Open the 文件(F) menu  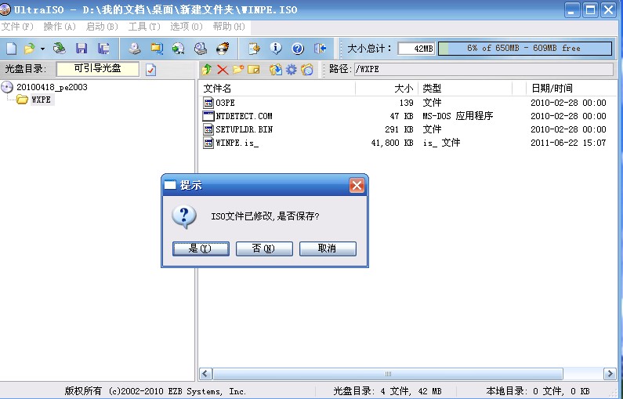click(17, 27)
